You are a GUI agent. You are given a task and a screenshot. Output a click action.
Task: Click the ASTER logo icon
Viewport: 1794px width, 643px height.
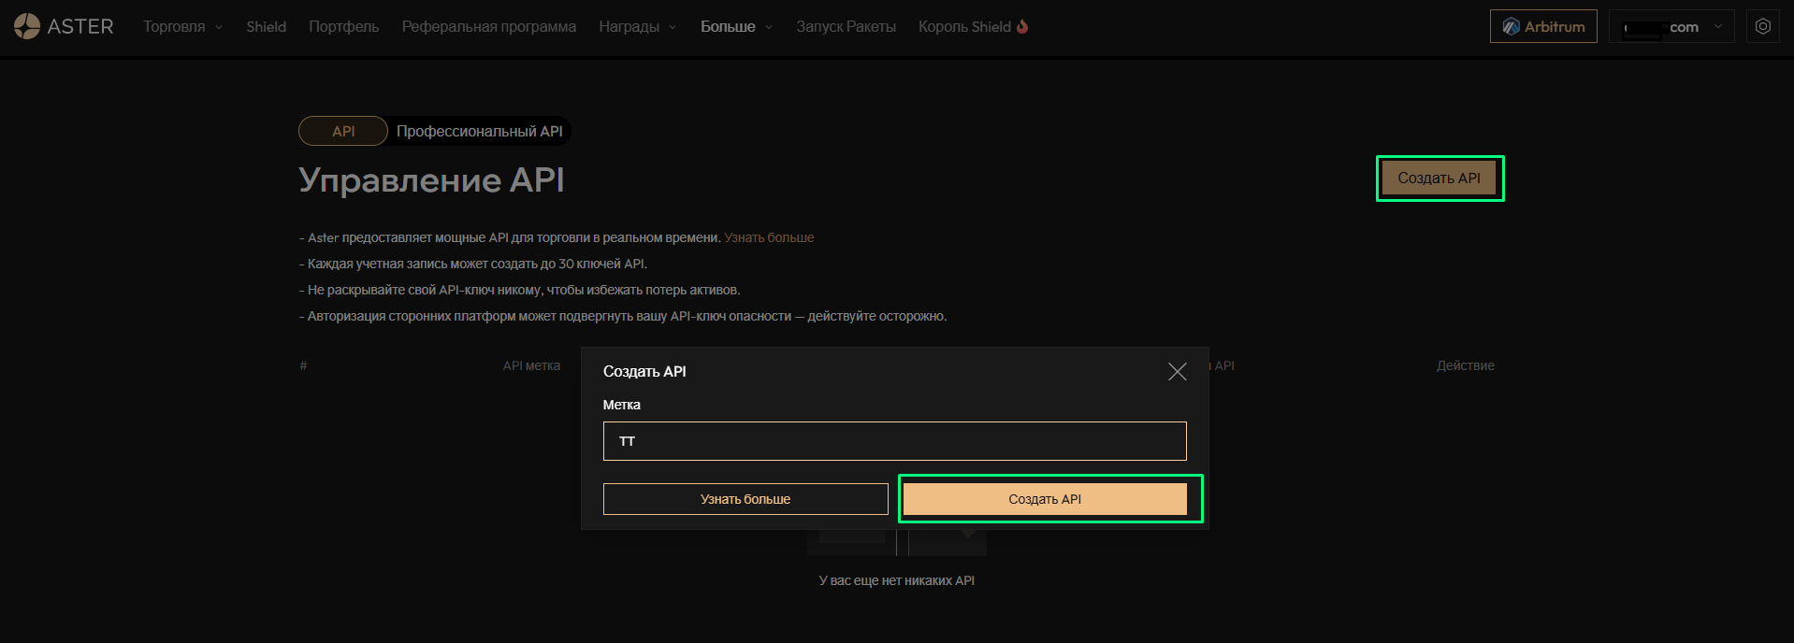coord(27,26)
